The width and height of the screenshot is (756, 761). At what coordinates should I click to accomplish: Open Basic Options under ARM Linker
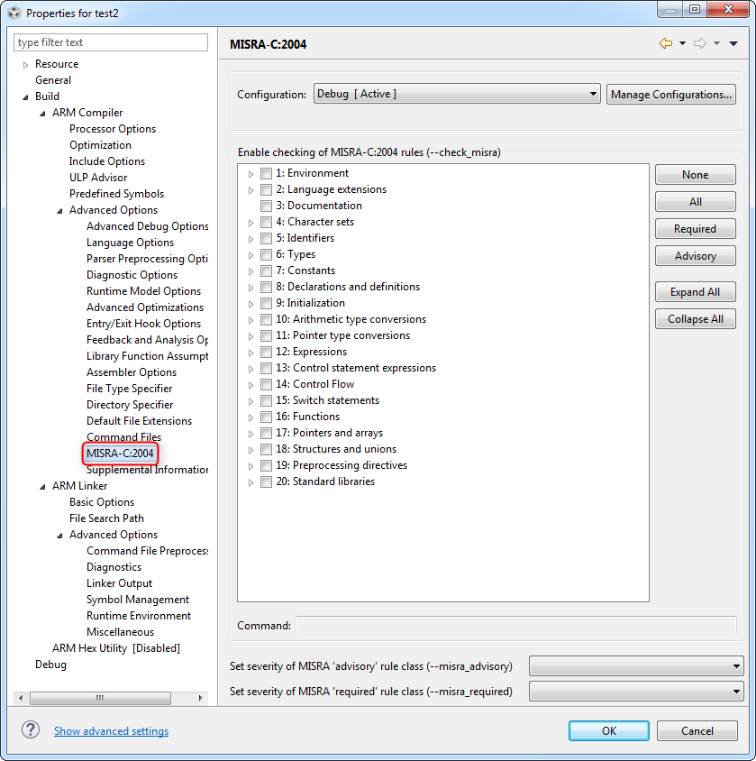point(101,502)
